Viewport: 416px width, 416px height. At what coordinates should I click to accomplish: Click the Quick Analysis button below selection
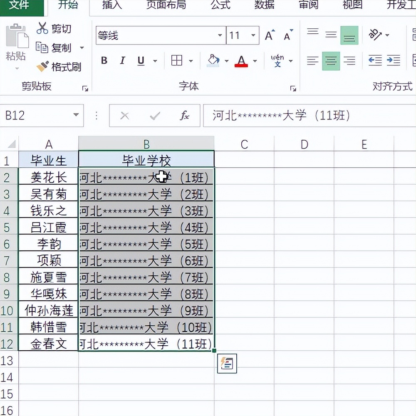pyautogui.click(x=227, y=363)
